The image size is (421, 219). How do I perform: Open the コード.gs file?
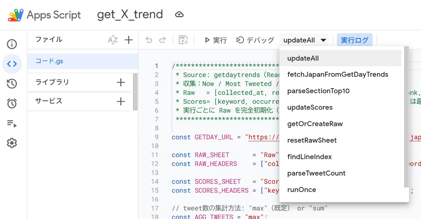point(83,61)
